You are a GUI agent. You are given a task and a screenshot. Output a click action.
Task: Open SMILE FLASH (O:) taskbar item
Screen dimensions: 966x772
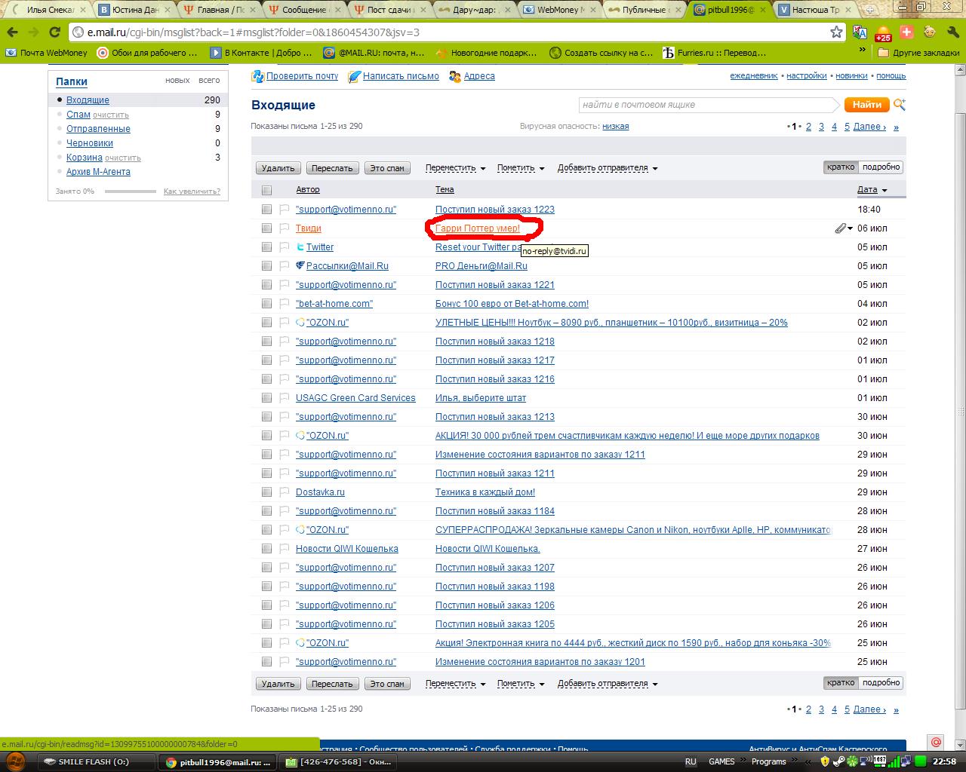(95, 761)
